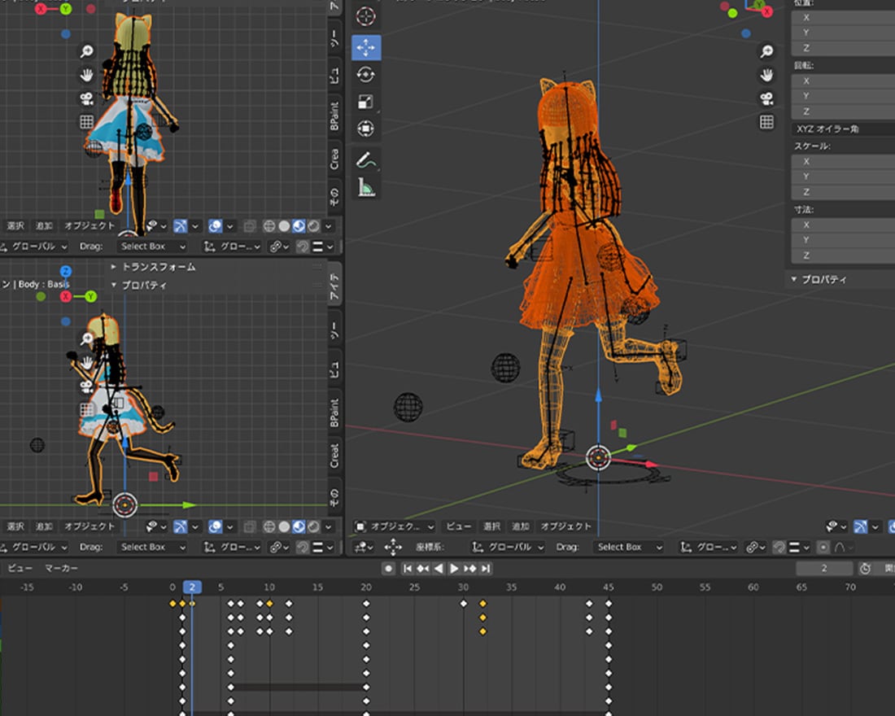This screenshot has width=895, height=716.
Task: Click the pan hand icon in the main perspective viewport
Action: 766,75
